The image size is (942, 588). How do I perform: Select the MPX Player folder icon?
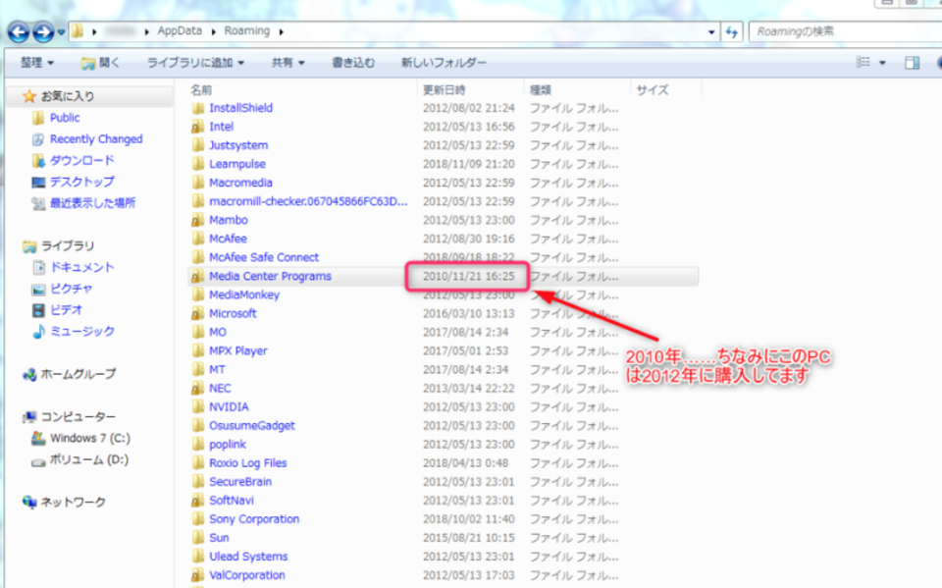click(197, 351)
